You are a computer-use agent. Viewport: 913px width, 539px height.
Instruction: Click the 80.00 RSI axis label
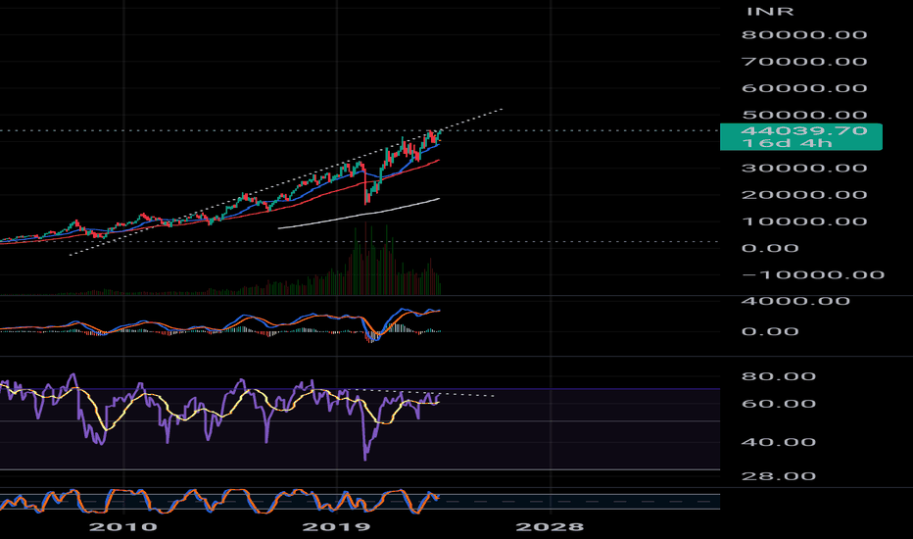(x=779, y=376)
